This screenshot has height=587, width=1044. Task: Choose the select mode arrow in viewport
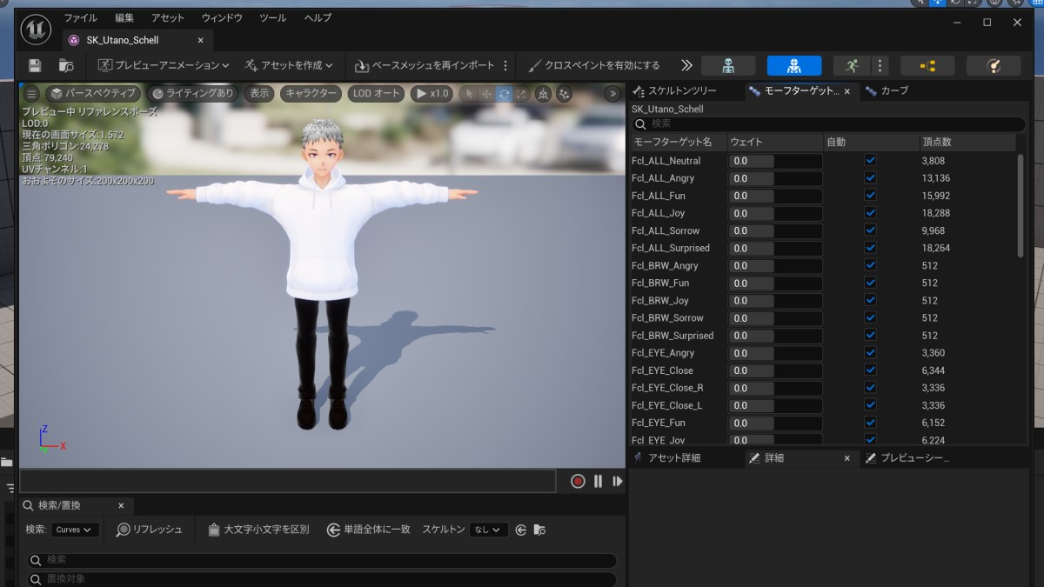[x=469, y=94]
